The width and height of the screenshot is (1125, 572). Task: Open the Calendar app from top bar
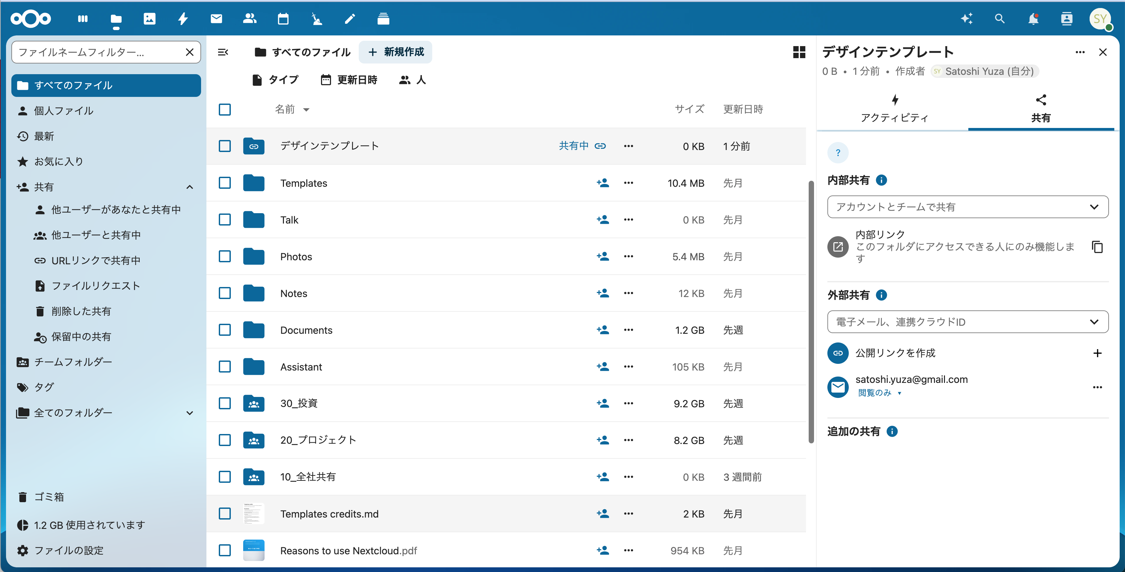(x=283, y=19)
